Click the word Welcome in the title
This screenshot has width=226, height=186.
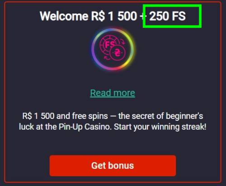pos(64,16)
